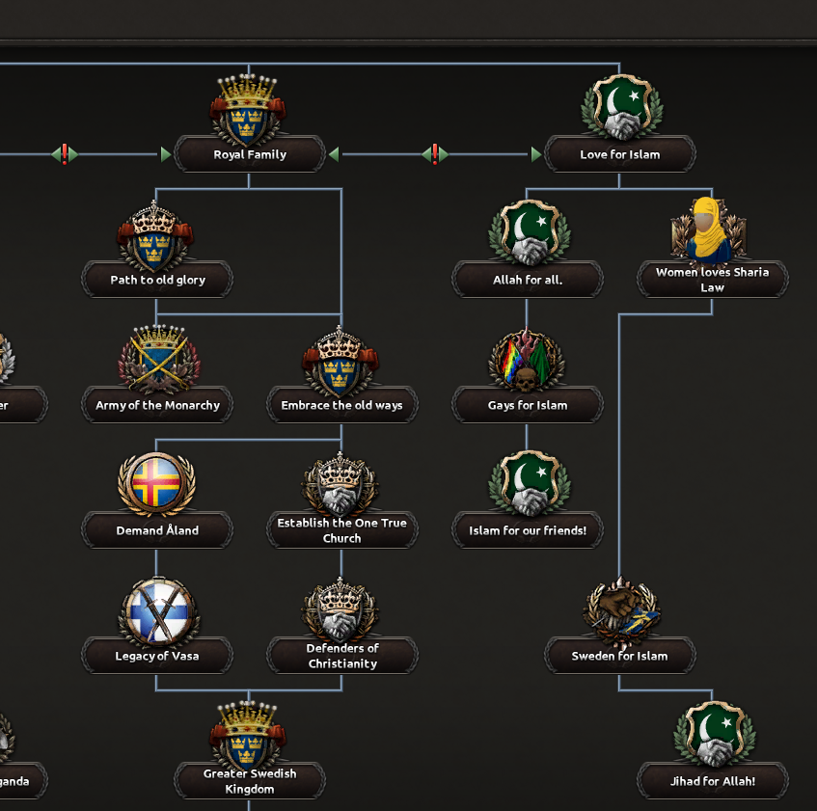Select the Royal Family crowned shield icon
The width and height of the screenshot is (817, 811).
pos(248,109)
